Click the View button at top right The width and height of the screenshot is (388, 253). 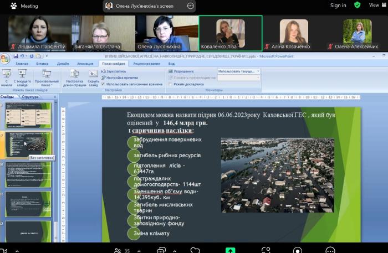pos(374,6)
